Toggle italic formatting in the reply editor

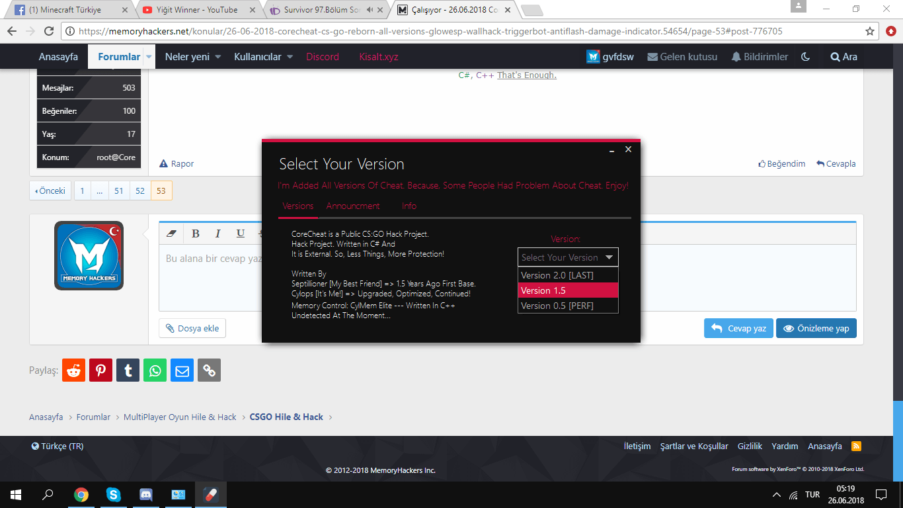217,233
